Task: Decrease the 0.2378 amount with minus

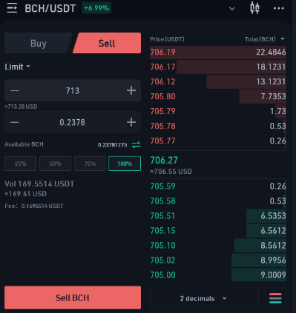Action: [15, 122]
